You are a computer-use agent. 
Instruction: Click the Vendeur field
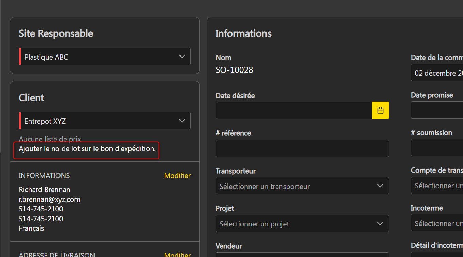click(x=302, y=255)
